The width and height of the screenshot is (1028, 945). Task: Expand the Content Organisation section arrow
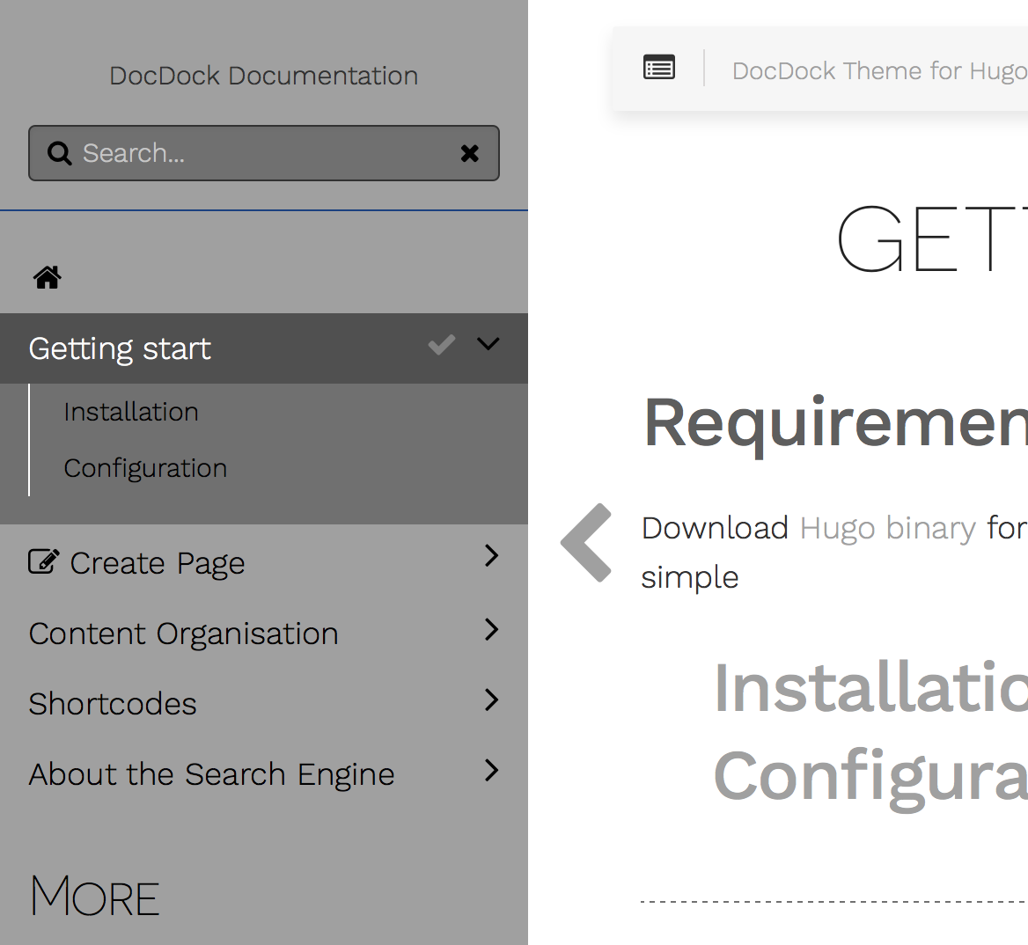[x=491, y=629]
